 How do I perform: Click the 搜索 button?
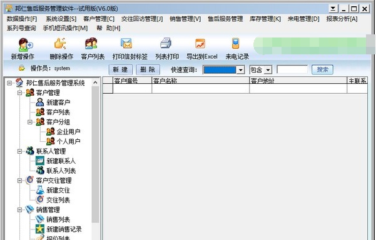[323, 69]
